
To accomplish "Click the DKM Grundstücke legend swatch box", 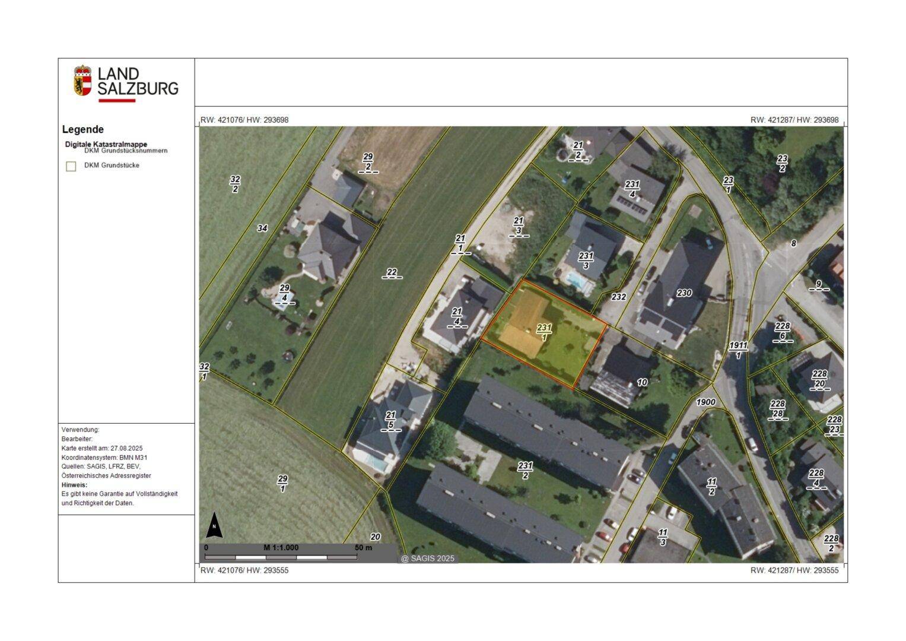I will coord(71,166).
